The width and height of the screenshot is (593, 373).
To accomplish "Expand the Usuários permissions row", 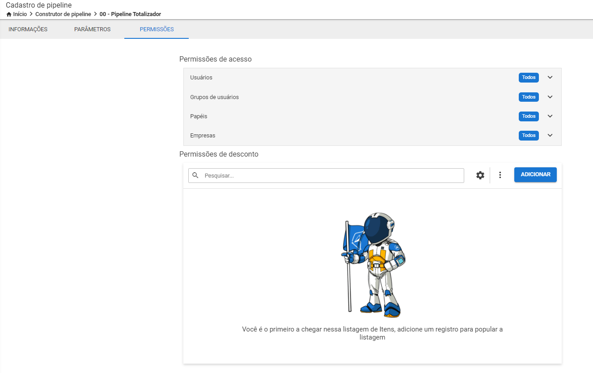I will (550, 78).
